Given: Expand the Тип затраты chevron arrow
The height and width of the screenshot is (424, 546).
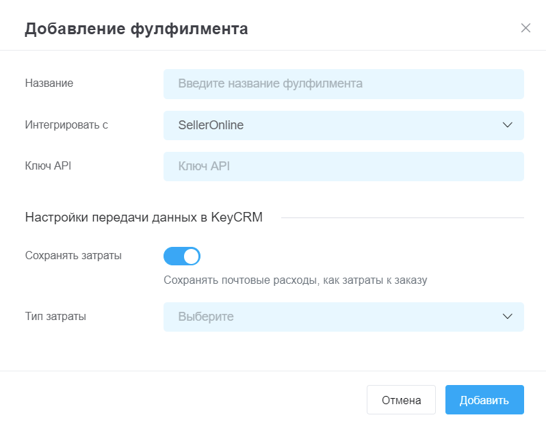Looking at the screenshot, I should point(508,317).
